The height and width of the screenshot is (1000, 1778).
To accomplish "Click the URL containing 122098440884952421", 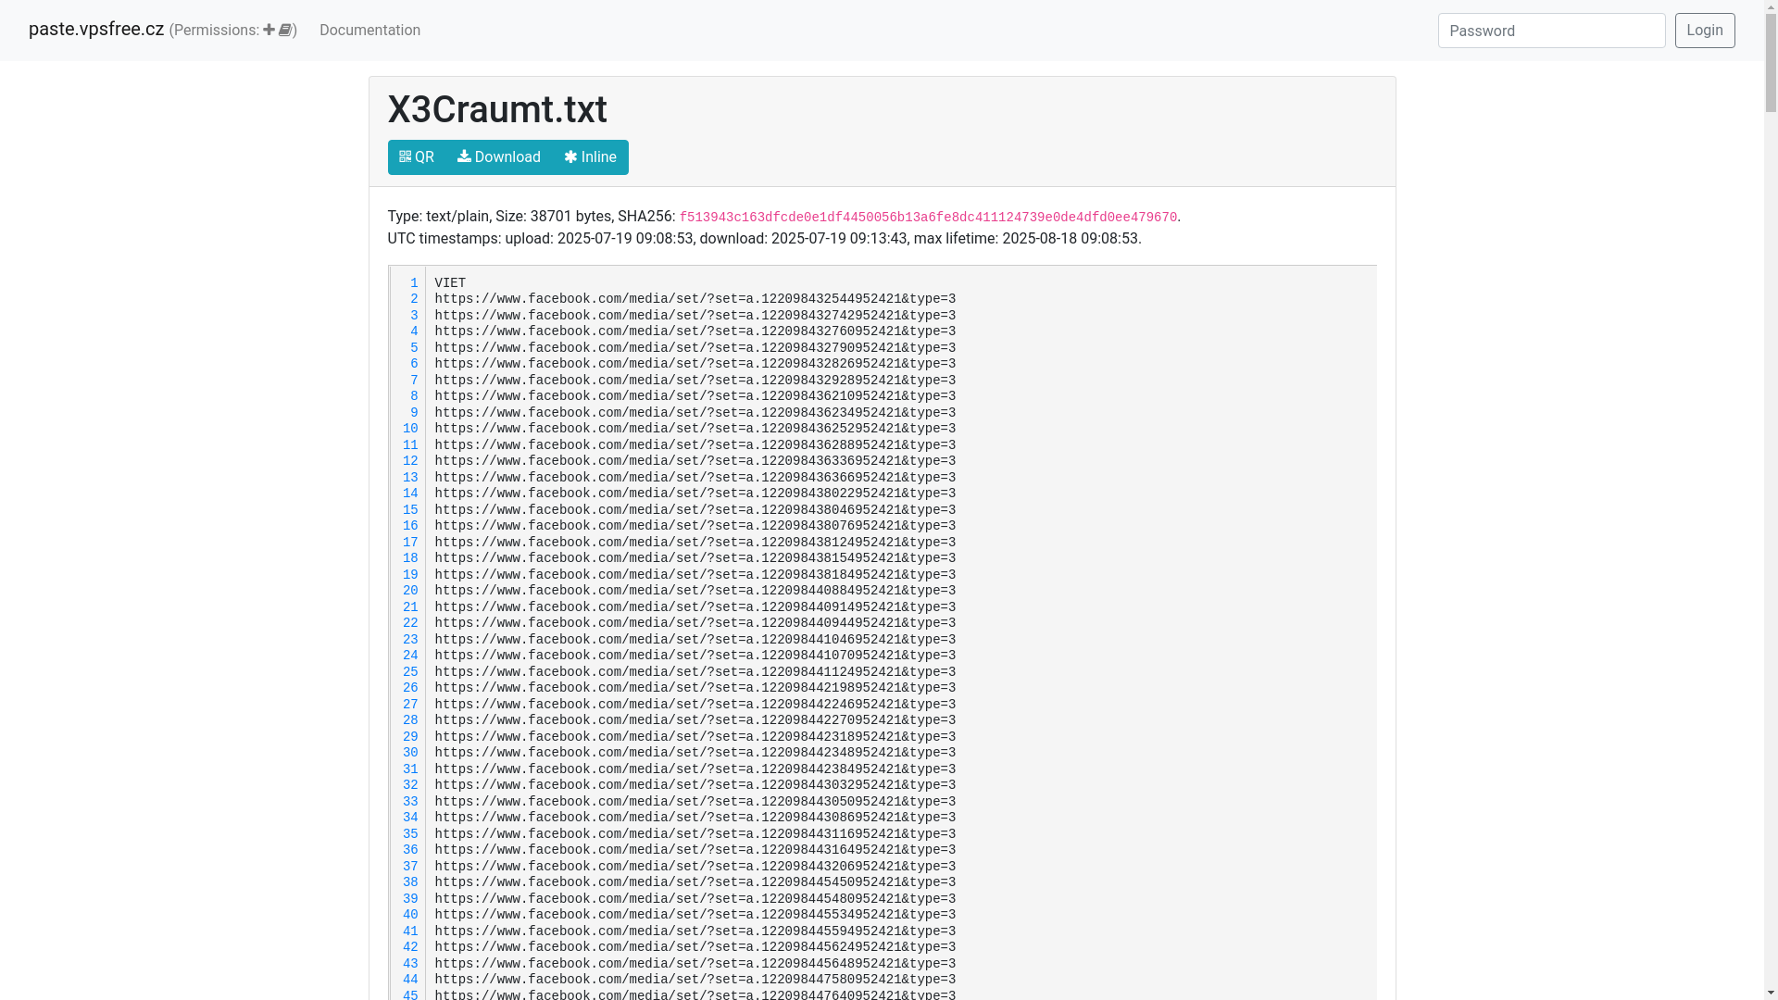I will pyautogui.click(x=695, y=591).
